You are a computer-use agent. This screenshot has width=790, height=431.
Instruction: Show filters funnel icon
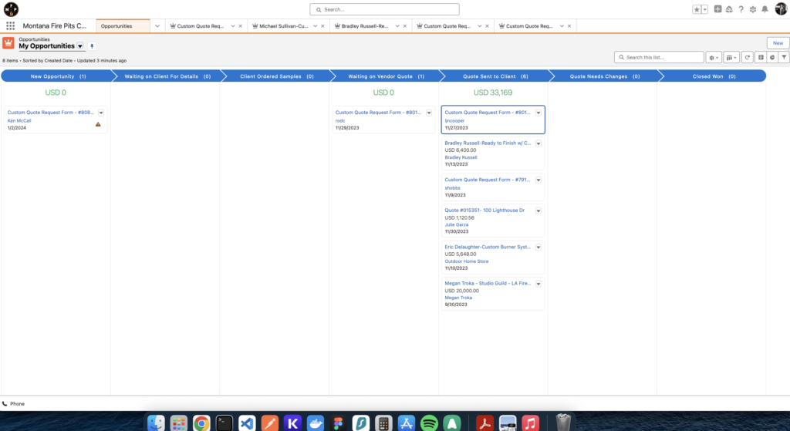784,57
